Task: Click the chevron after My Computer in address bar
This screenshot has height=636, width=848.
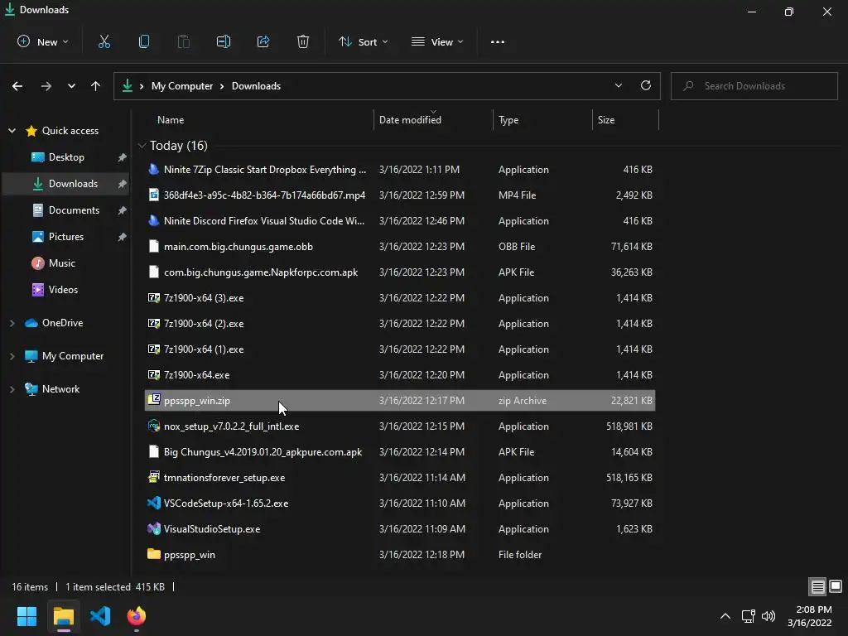Action: coord(222,86)
